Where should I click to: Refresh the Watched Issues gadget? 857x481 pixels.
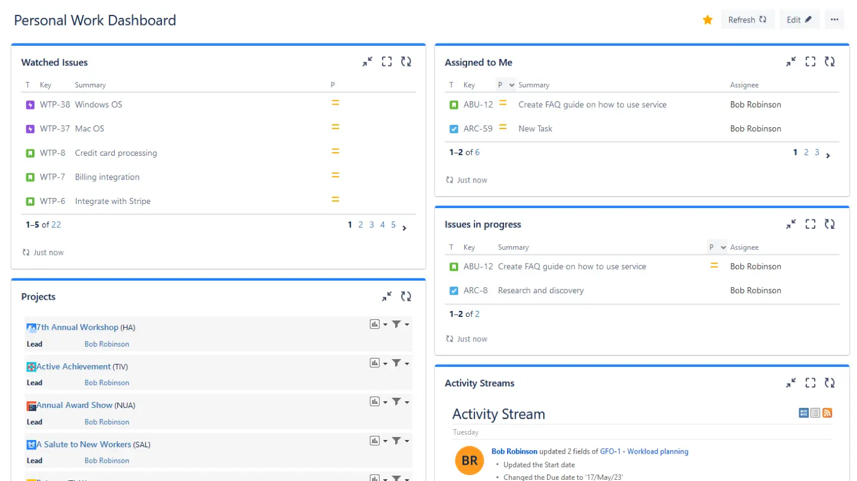click(x=406, y=61)
